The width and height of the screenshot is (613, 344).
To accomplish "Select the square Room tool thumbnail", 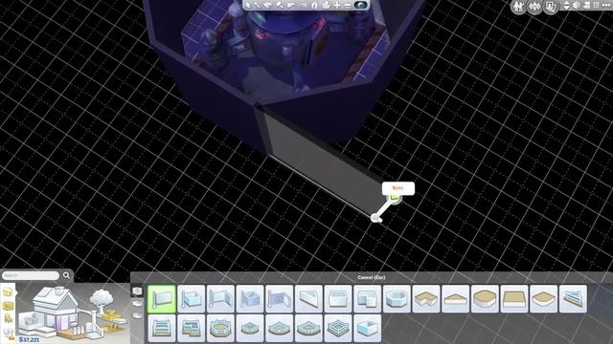I will (x=192, y=299).
